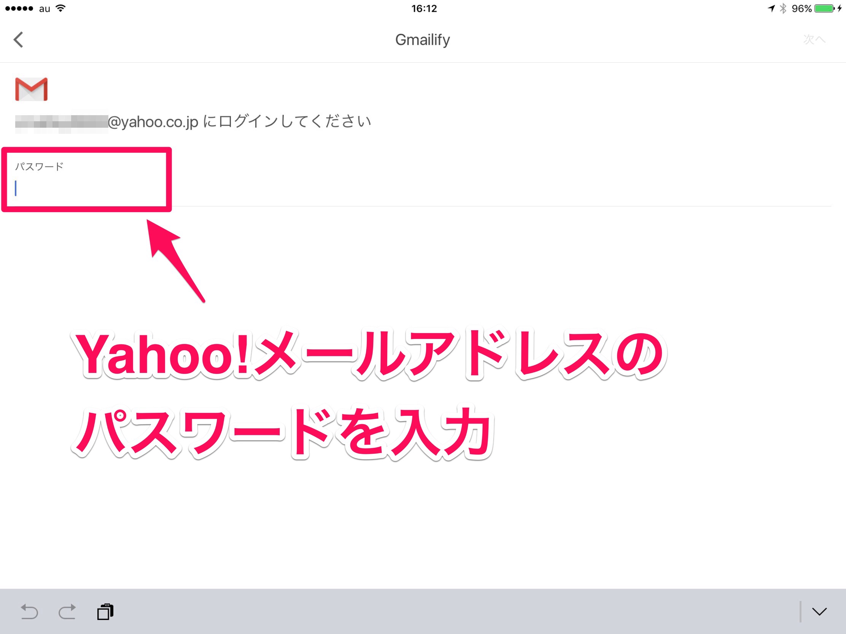This screenshot has height=634, width=846.
Task: Tap the back chevron arrow
Action: pyautogui.click(x=18, y=40)
